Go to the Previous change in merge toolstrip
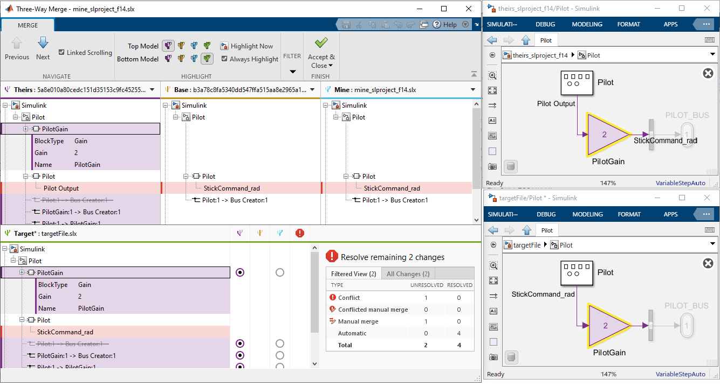This screenshot has height=386, width=720. [17, 48]
